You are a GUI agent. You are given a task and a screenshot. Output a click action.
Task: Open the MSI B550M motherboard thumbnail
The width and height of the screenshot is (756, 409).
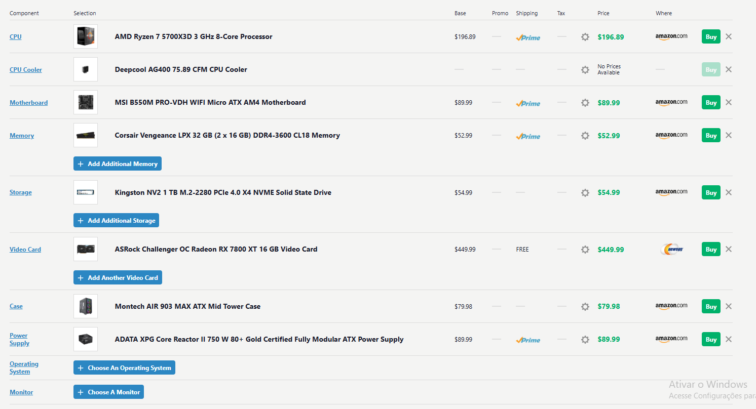pos(86,102)
